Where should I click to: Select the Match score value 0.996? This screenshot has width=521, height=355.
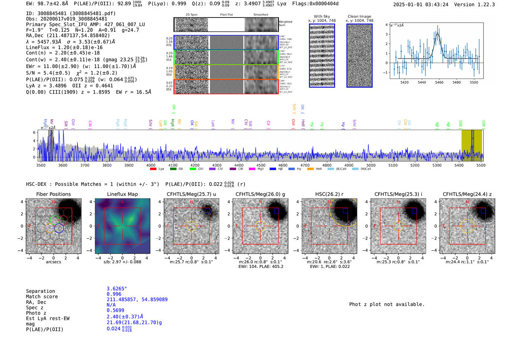[x=114, y=294]
